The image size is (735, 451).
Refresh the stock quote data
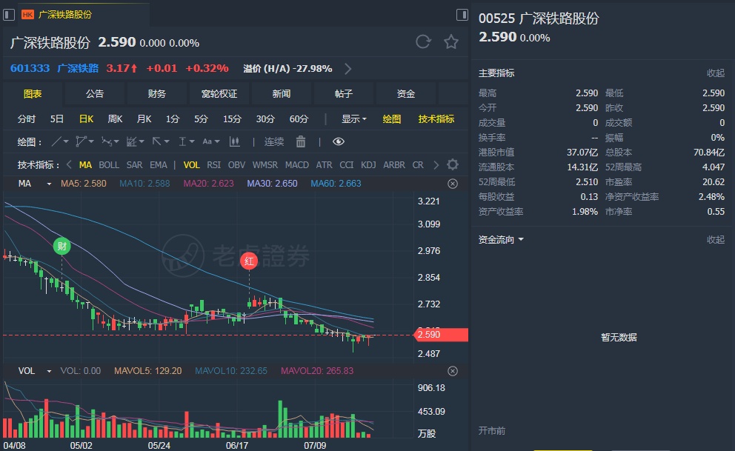tap(423, 42)
